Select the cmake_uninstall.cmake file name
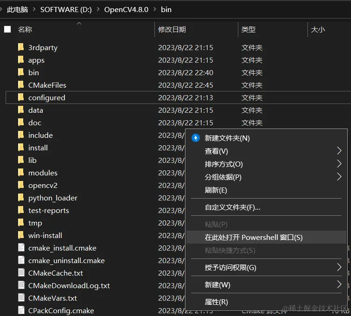The width and height of the screenshot is (351, 316). pyautogui.click(x=66, y=261)
